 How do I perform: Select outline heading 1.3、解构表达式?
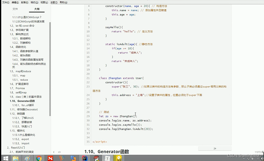tap(19, 34)
